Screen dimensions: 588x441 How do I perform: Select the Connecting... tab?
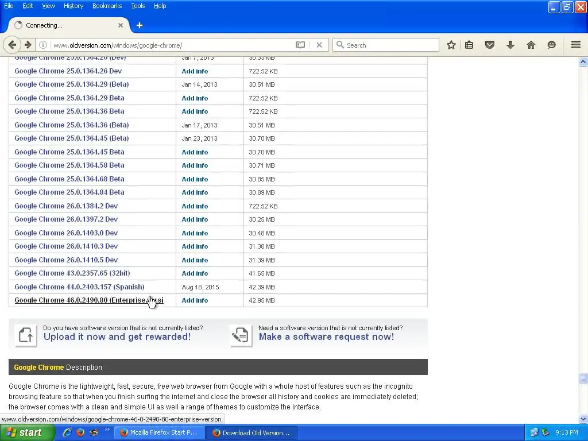coord(68,25)
